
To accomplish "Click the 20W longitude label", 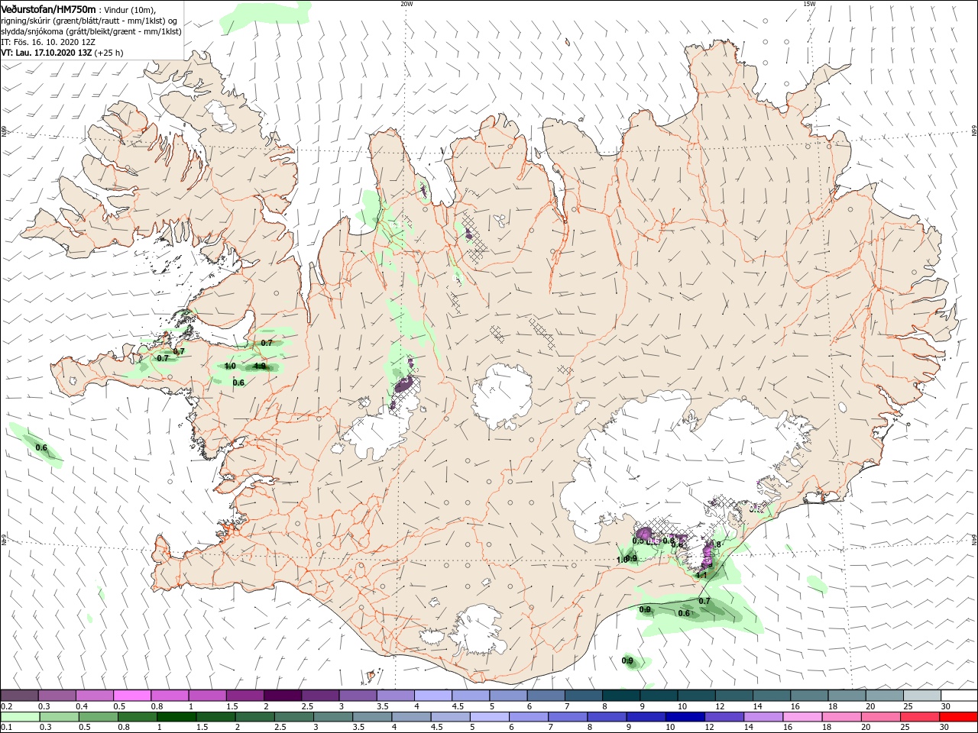I will [406, 4].
